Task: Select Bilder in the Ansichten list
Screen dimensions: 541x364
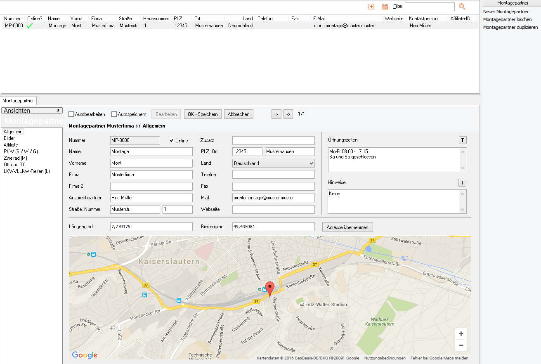Action: point(9,138)
